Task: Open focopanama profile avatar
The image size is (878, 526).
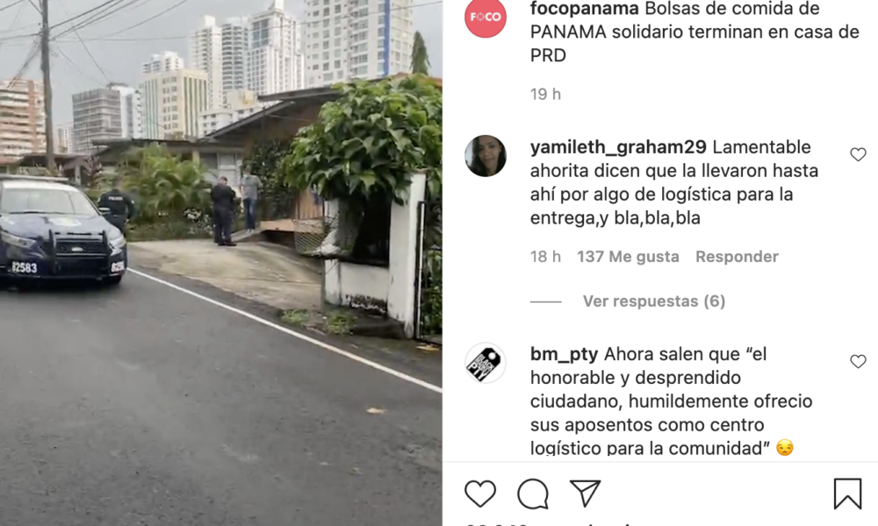Action: click(x=486, y=17)
